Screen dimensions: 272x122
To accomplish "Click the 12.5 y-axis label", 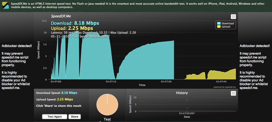I will tap(44, 21).
